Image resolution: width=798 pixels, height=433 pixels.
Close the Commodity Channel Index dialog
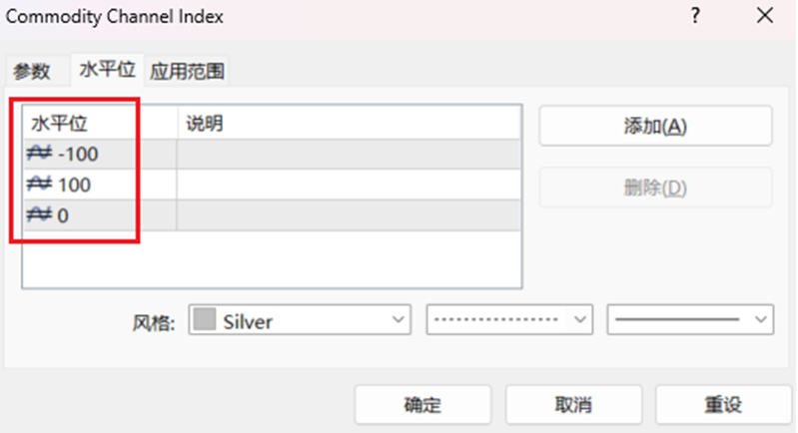pyautogui.click(x=764, y=17)
